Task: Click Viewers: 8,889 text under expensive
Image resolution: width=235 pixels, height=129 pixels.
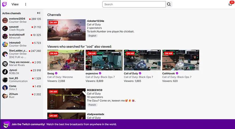Action: [x=94, y=81]
